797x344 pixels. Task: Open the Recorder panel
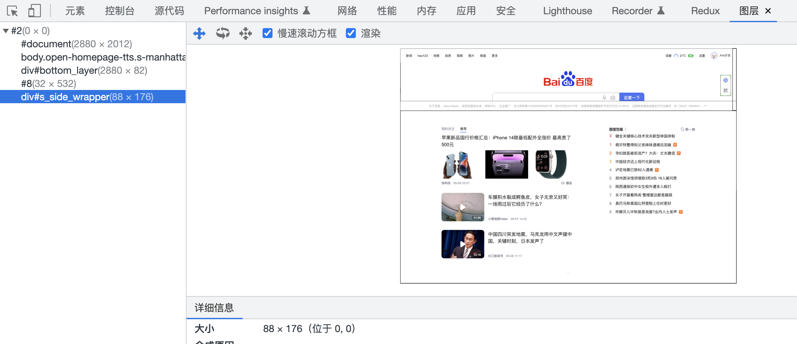coord(632,11)
